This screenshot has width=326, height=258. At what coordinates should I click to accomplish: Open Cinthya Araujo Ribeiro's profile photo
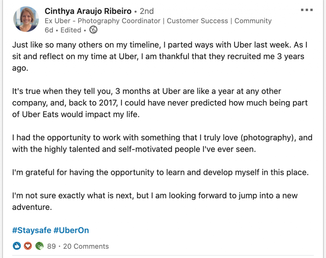click(x=26, y=19)
